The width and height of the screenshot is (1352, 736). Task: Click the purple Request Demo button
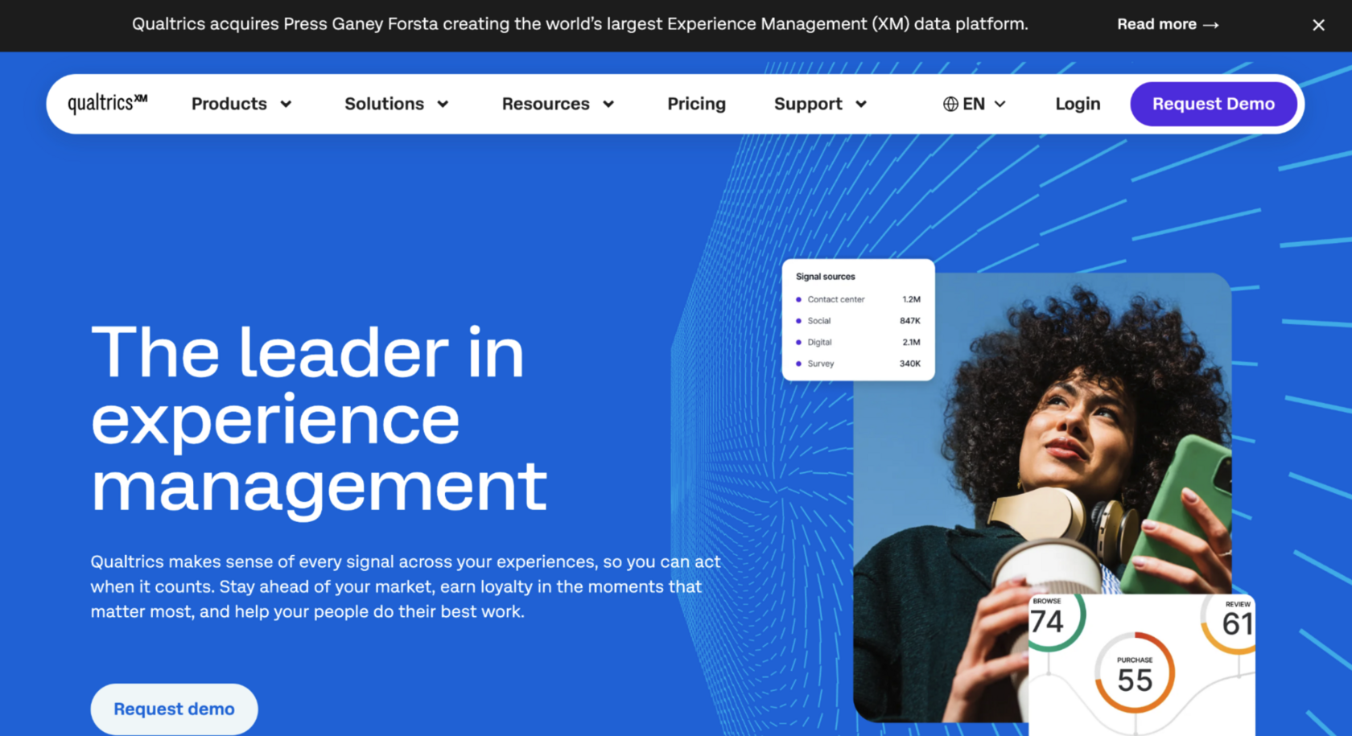(1214, 104)
